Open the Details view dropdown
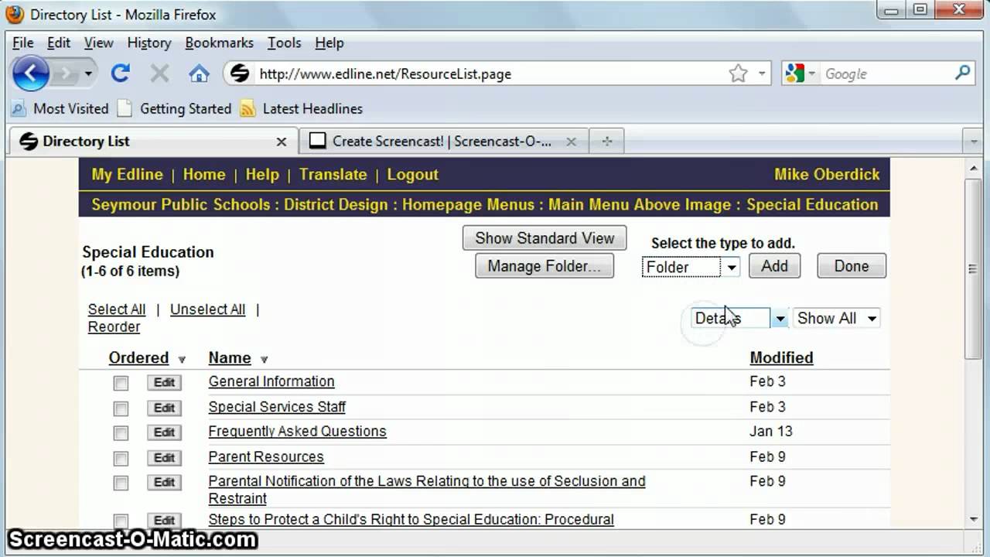 pyautogui.click(x=739, y=318)
